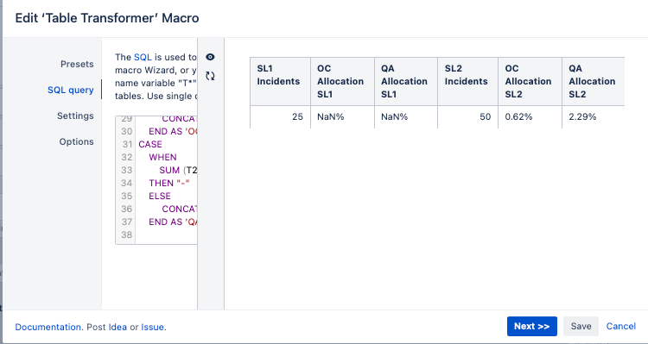
Task: Click the refresh preview arrows icon
Action: (x=210, y=76)
